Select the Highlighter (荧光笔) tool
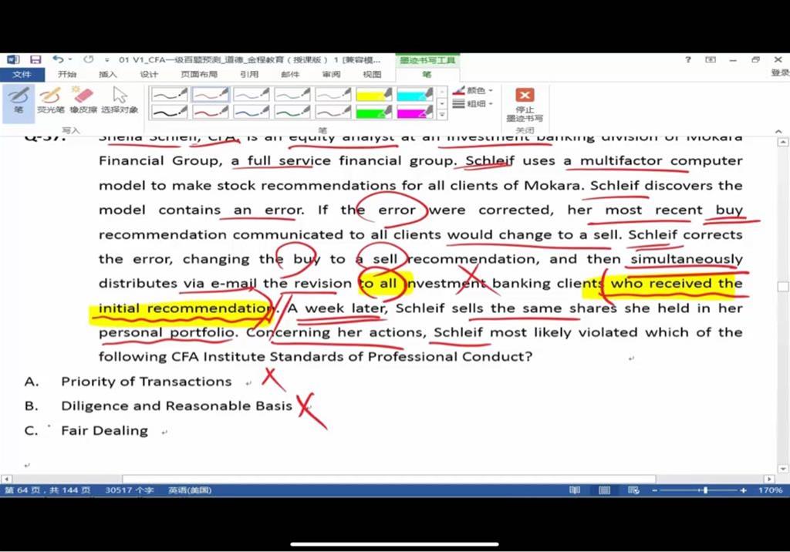 (50, 100)
